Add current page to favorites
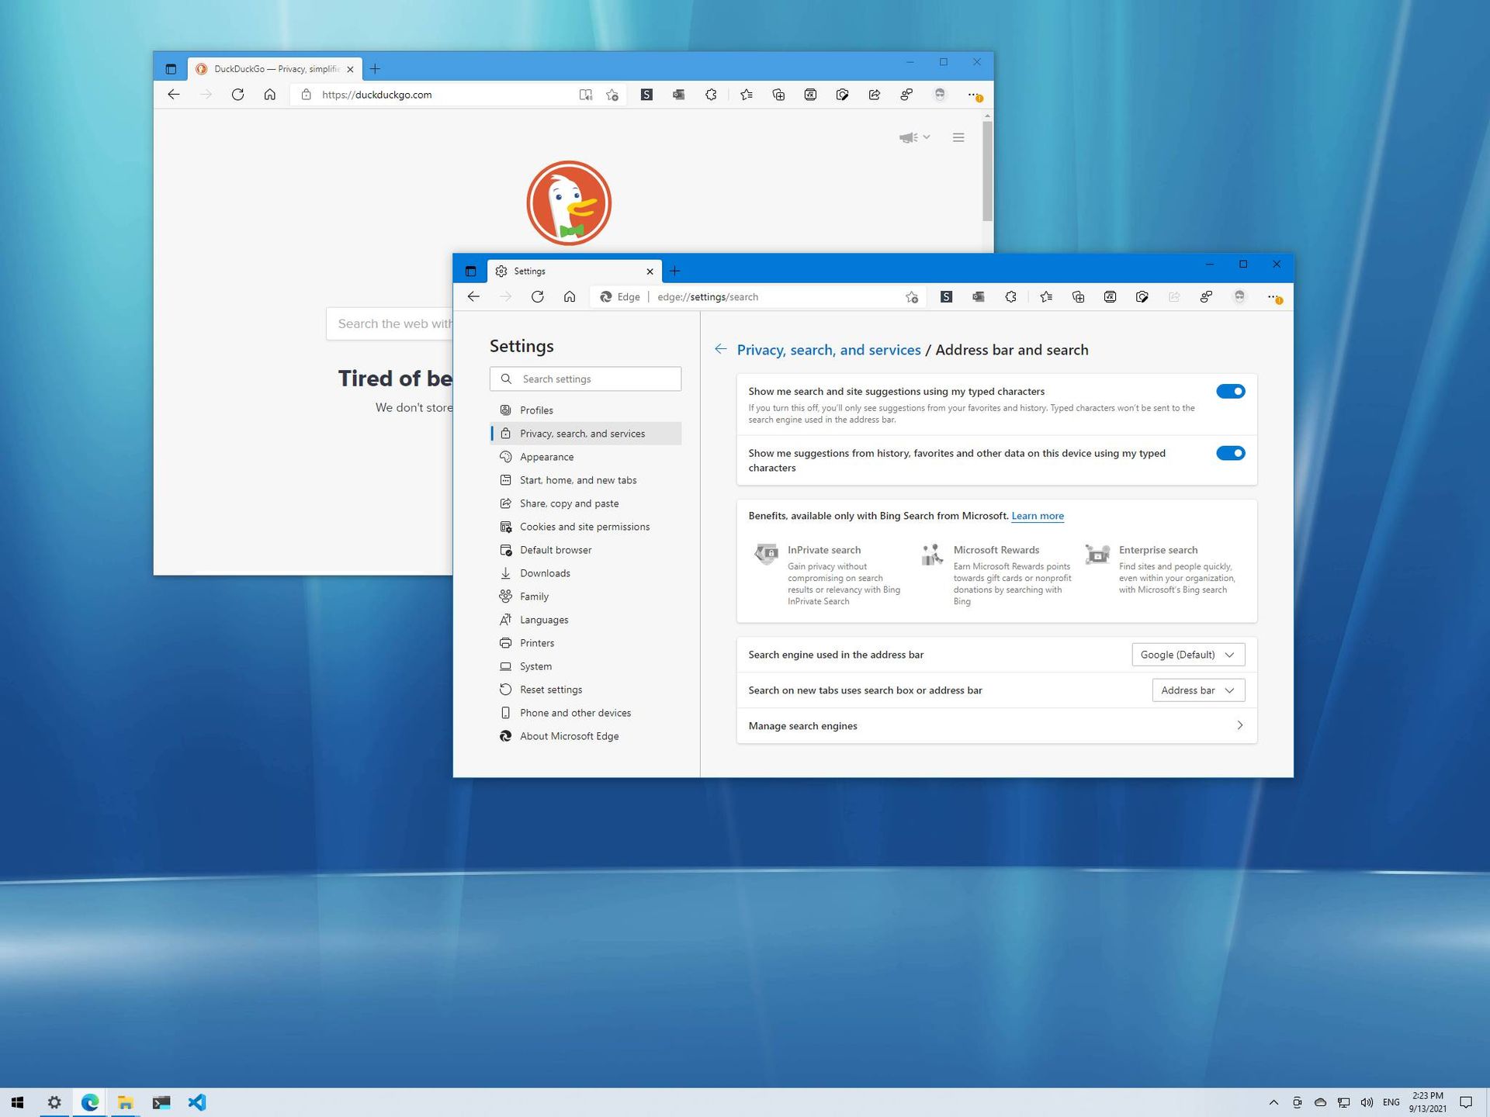Screen dimensions: 1490x1117 pos(912,296)
